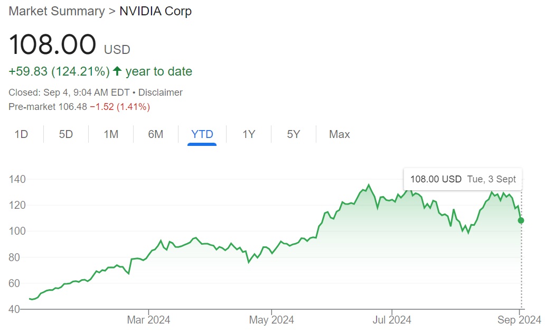Click the green data point on the chart
This screenshot has width=545, height=332.
coord(521,220)
